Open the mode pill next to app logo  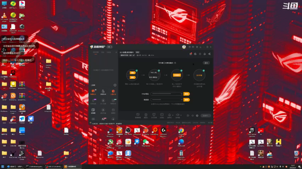(x=110, y=47)
